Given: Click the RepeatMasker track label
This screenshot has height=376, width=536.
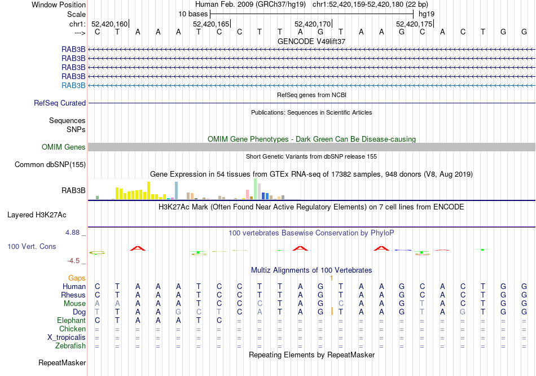Looking at the screenshot, I should [x=62, y=362].
